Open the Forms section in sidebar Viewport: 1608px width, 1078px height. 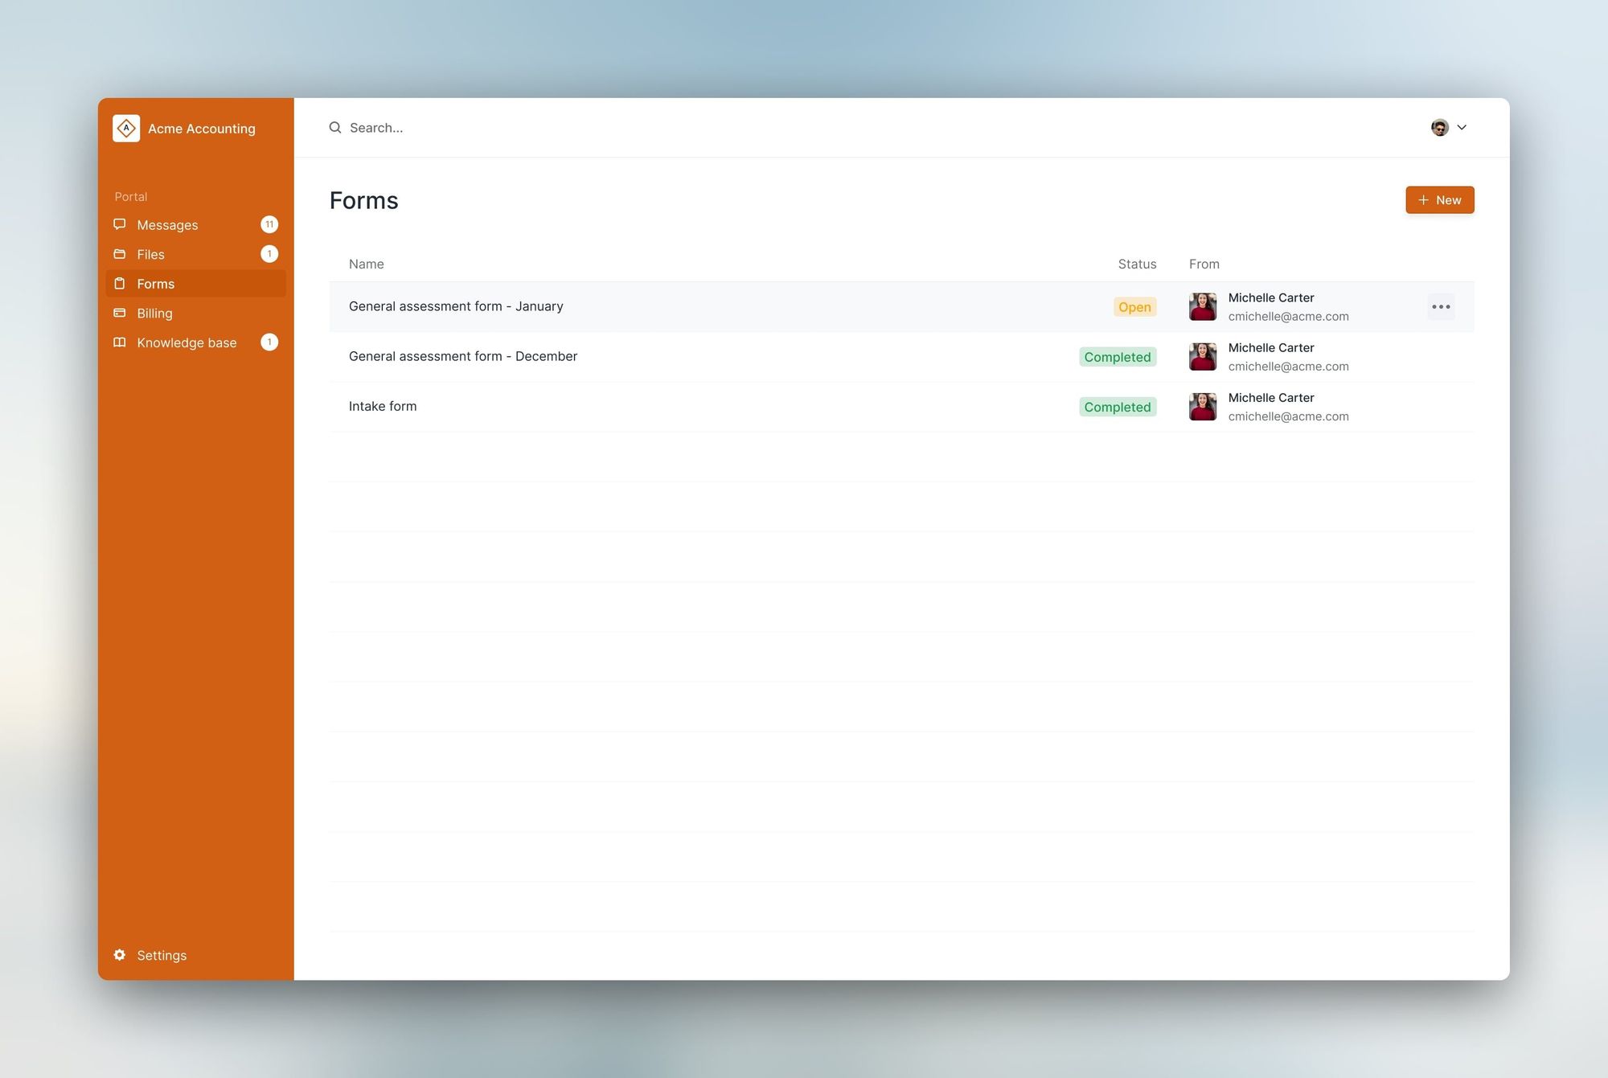tap(156, 284)
